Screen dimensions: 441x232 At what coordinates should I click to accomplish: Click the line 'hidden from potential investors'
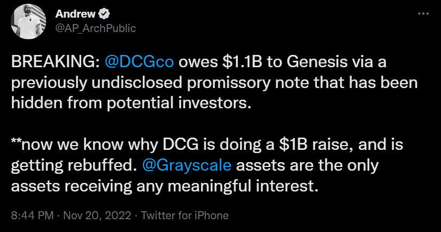click(x=131, y=103)
